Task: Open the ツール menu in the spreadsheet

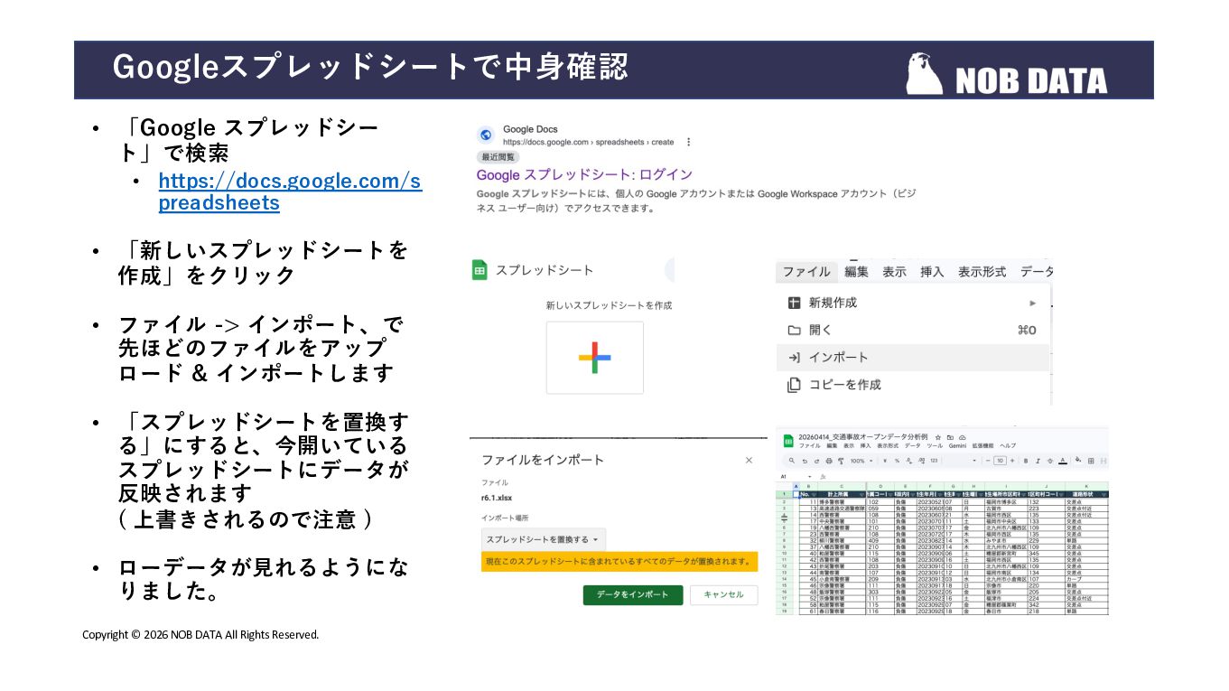Action: click(935, 446)
